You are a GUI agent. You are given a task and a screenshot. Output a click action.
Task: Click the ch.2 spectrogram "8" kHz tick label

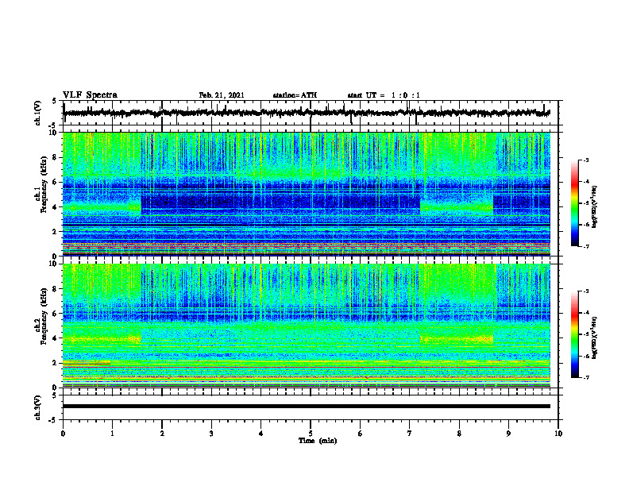[55, 289]
